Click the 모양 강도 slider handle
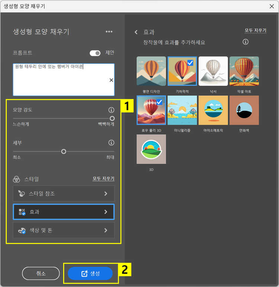This screenshot has height=287, width=279. click(x=112, y=118)
